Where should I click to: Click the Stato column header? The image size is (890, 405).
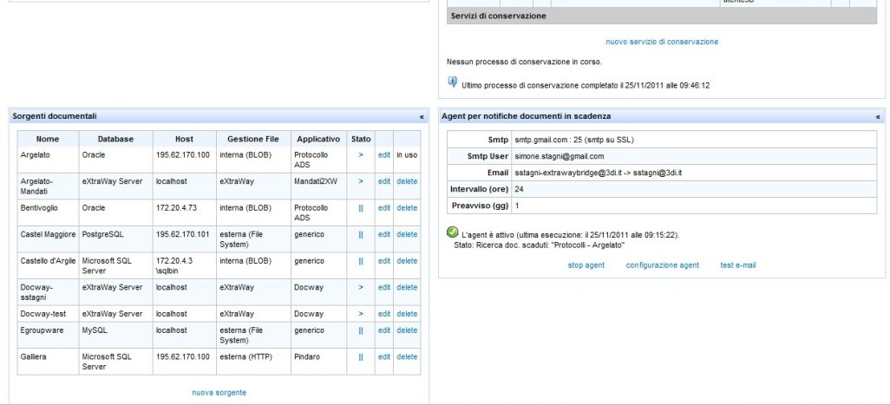[x=361, y=139]
